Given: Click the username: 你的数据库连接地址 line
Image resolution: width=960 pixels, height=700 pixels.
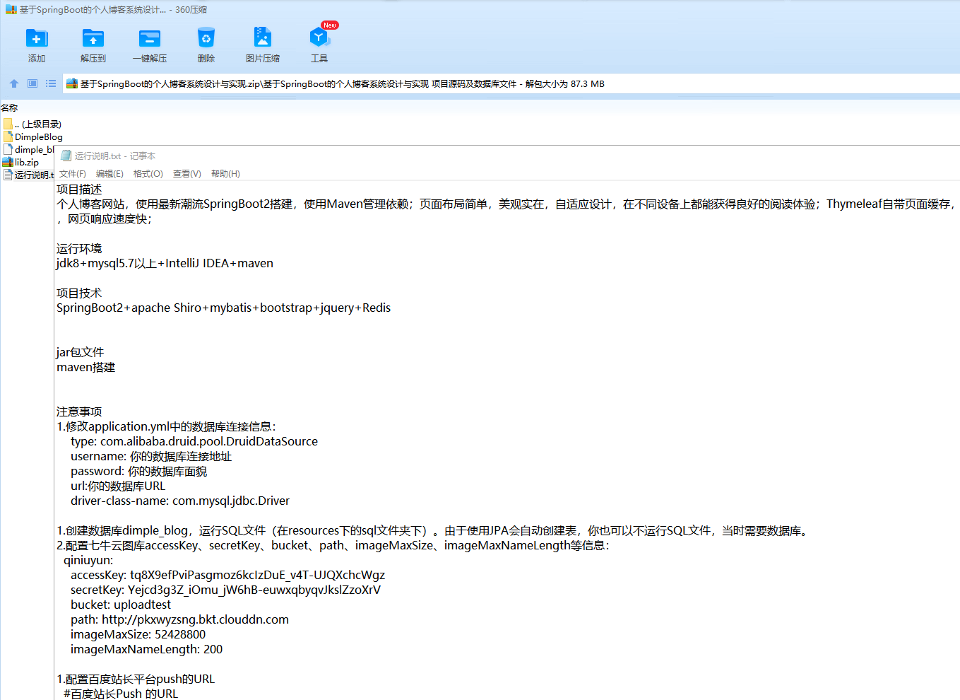Looking at the screenshot, I should [151, 457].
